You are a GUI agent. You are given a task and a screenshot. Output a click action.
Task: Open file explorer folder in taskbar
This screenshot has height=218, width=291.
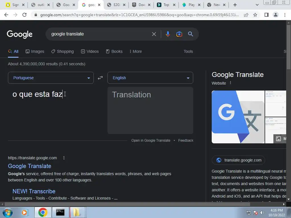[77, 212]
